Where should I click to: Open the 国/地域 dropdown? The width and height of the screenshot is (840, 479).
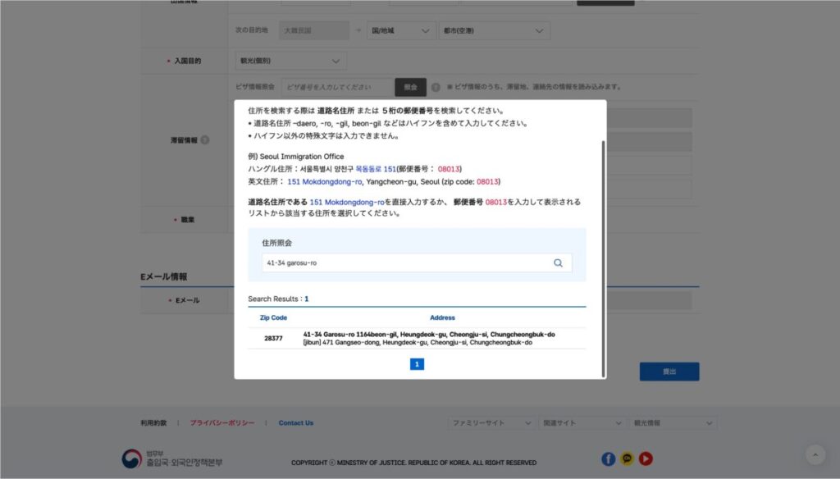pyautogui.click(x=400, y=30)
